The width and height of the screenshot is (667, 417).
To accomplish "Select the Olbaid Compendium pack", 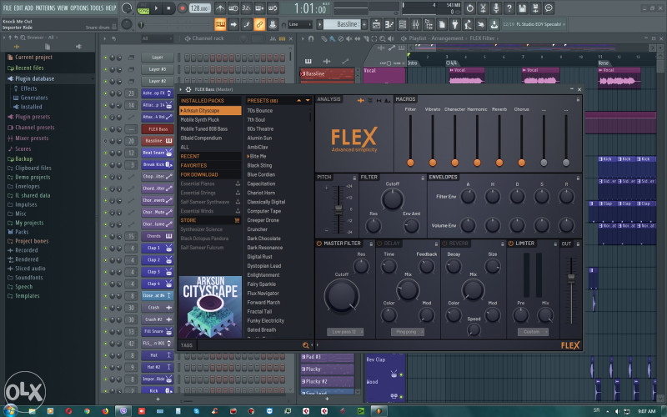I will point(201,138).
